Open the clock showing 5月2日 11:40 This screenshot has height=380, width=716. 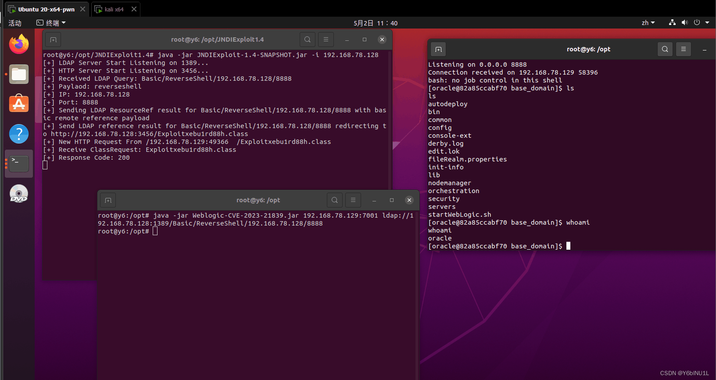[x=376, y=23]
